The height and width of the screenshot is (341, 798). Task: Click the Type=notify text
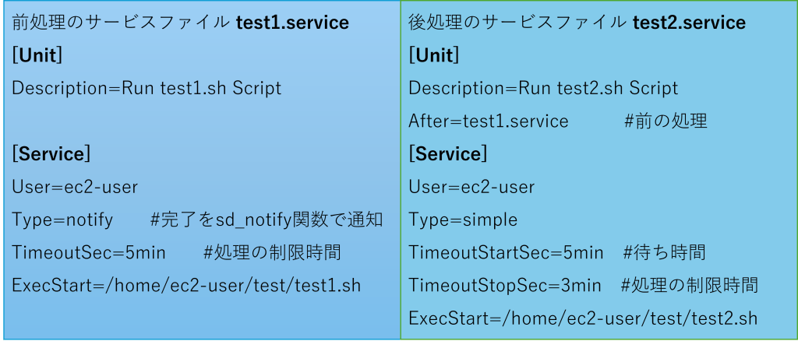pos(62,220)
